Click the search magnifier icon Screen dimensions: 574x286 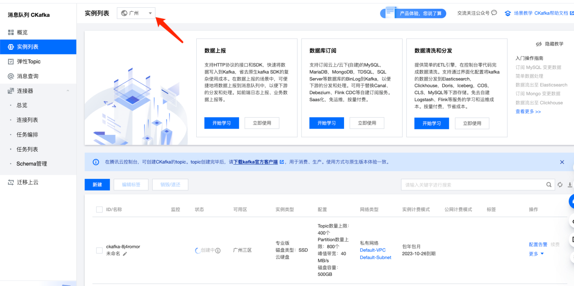coord(549,185)
